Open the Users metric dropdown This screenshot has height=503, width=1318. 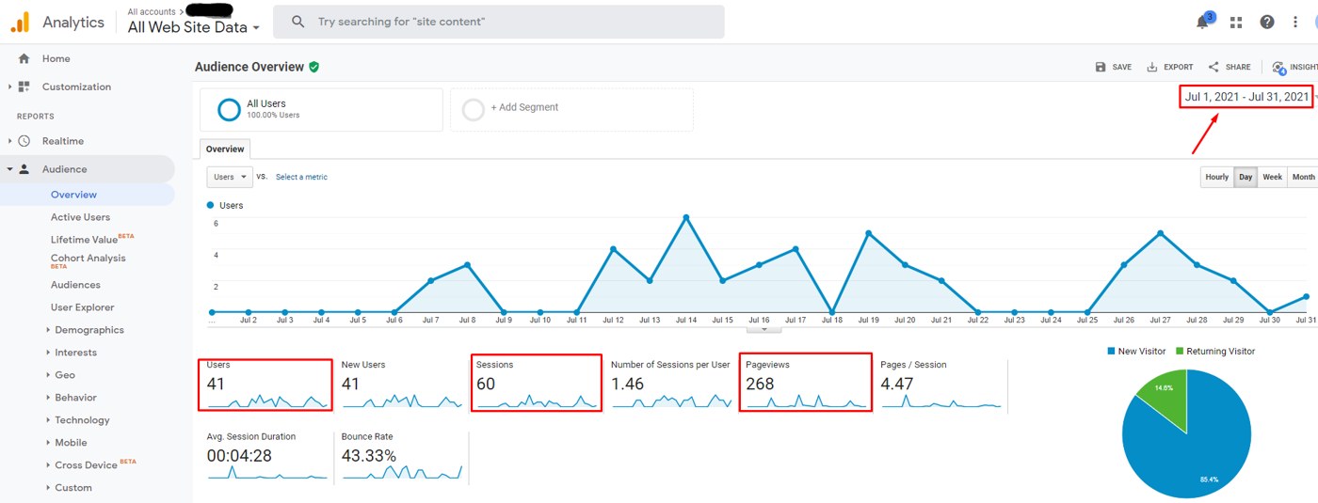[231, 177]
